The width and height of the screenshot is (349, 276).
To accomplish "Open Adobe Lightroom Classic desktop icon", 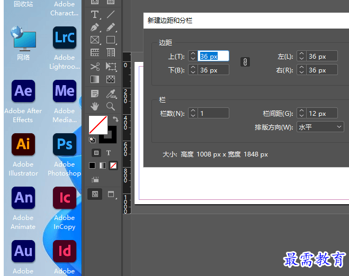I will [65, 48].
